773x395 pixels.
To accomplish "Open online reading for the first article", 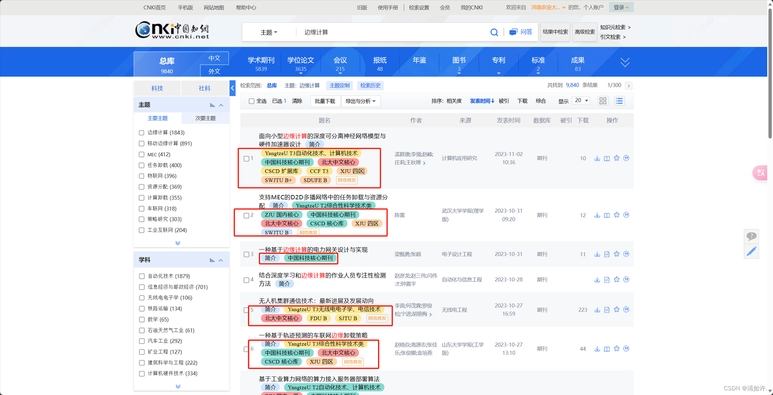I will pyautogui.click(x=606, y=158).
